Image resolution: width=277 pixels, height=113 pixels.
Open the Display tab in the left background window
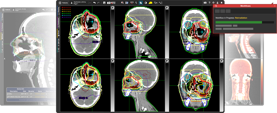(2, 17)
